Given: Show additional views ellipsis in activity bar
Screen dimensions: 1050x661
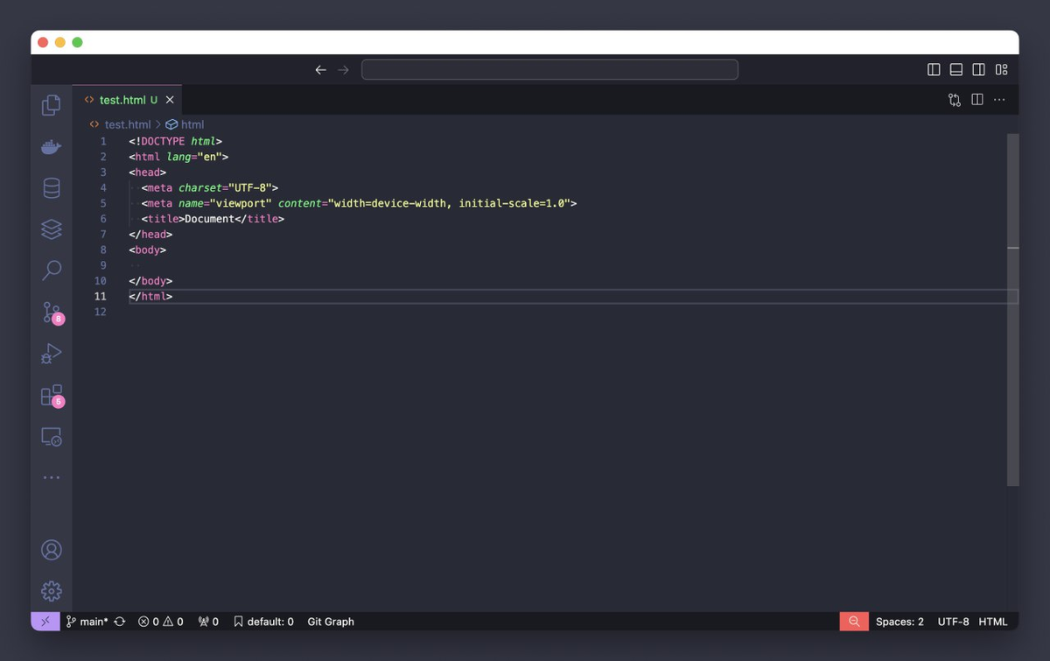Looking at the screenshot, I should [x=52, y=477].
